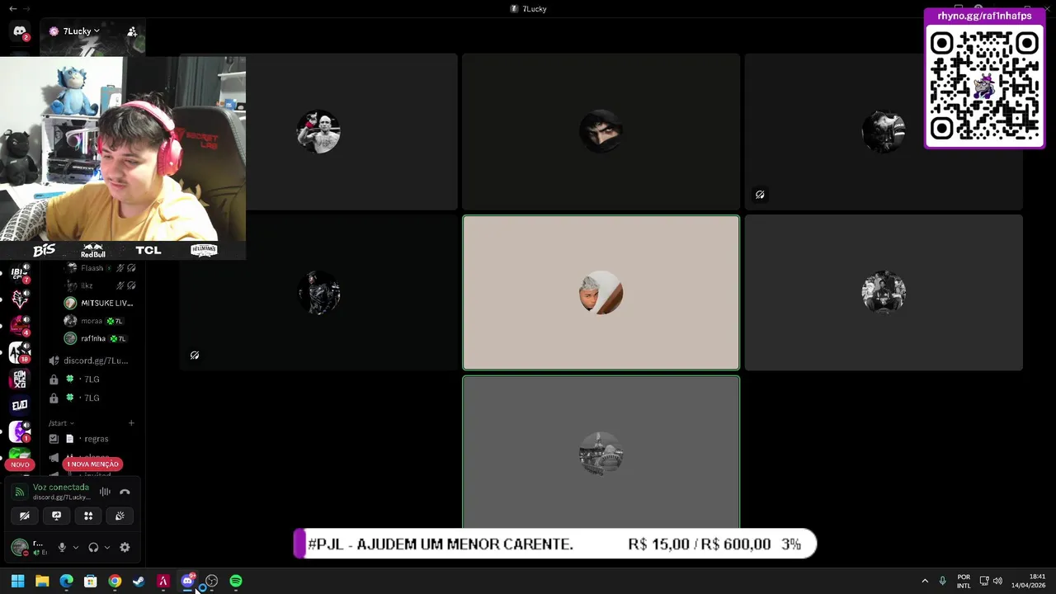Disconnect from voice with the hang-up icon
This screenshot has width=1056, height=594.
[x=125, y=493]
